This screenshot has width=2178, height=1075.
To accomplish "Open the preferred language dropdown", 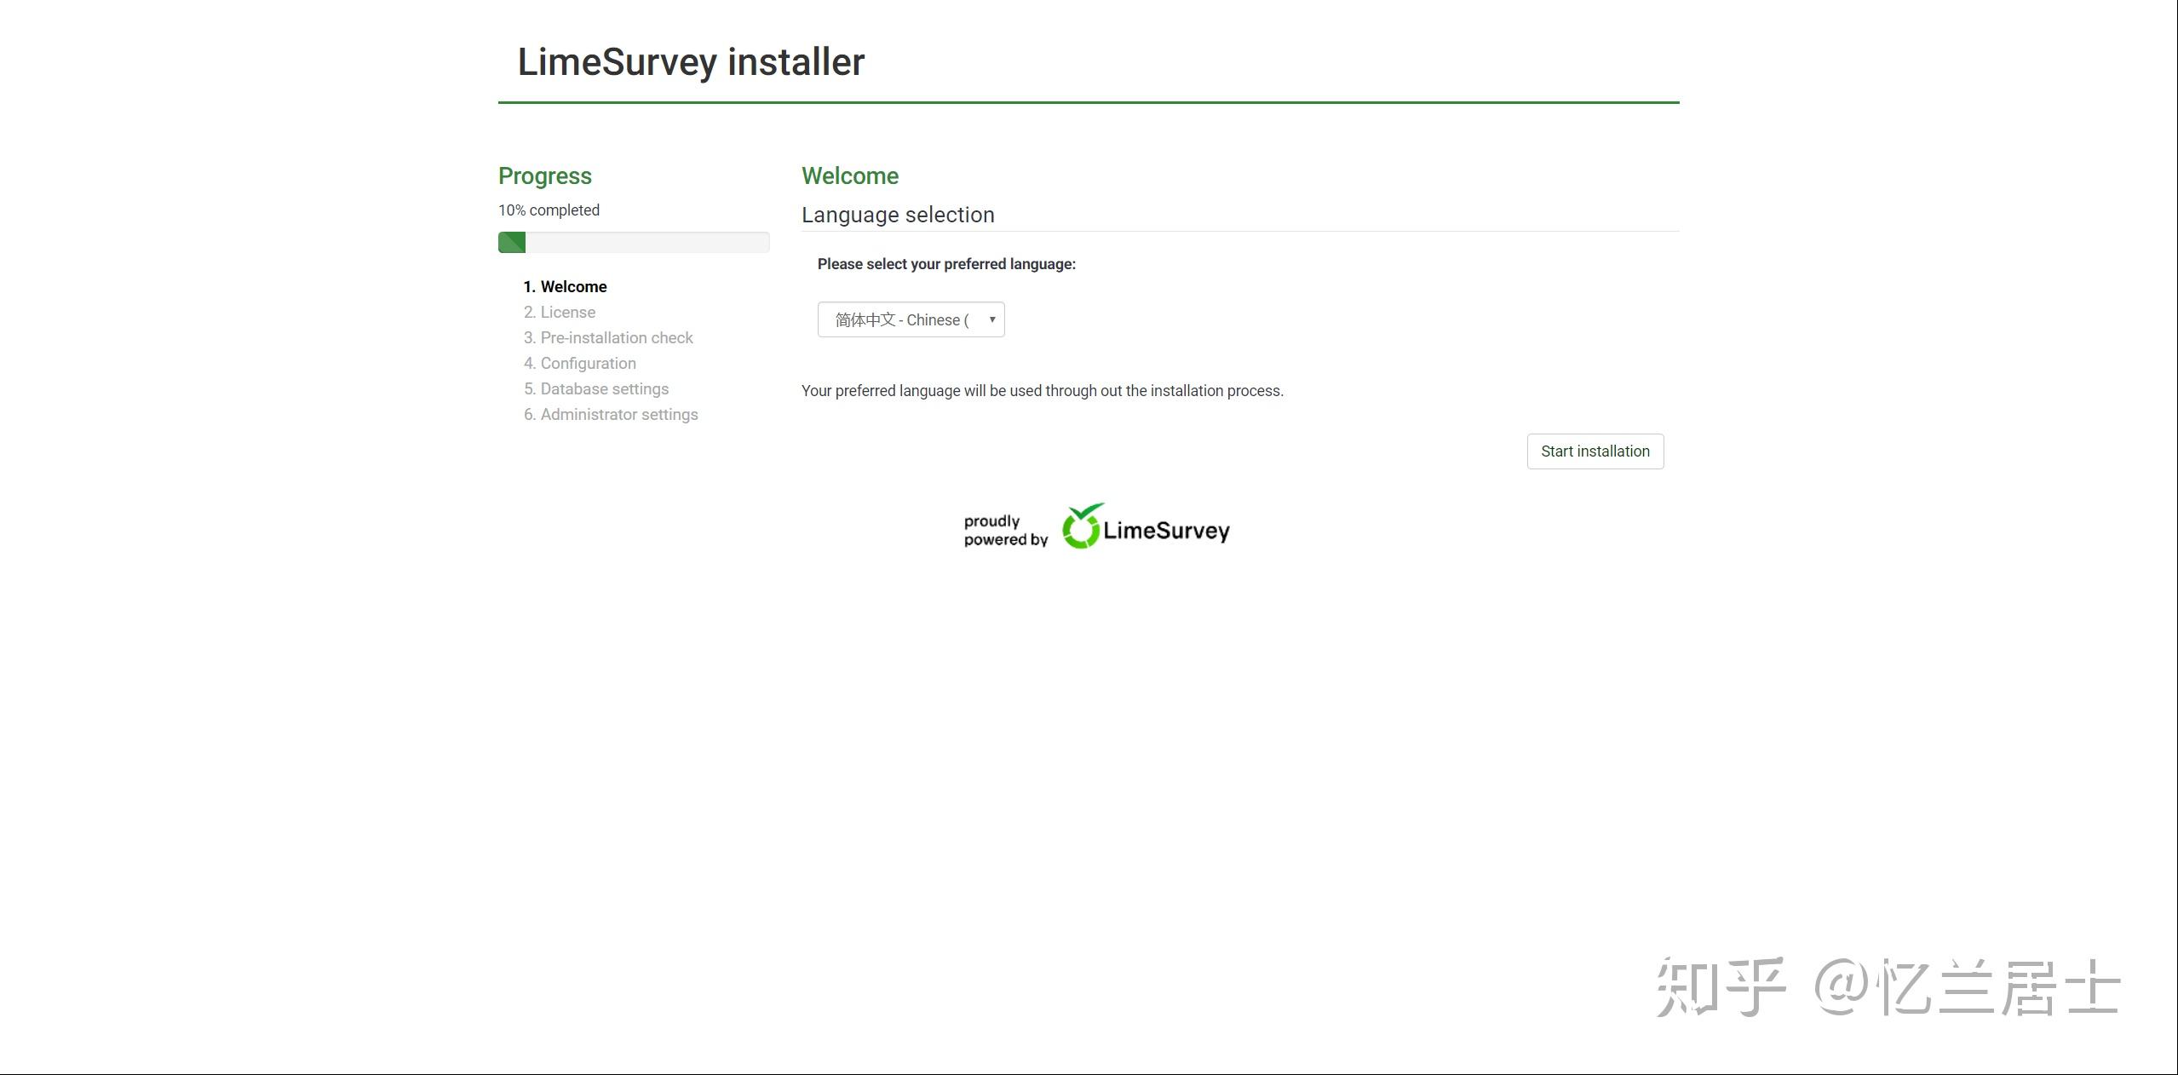I will tap(903, 320).
